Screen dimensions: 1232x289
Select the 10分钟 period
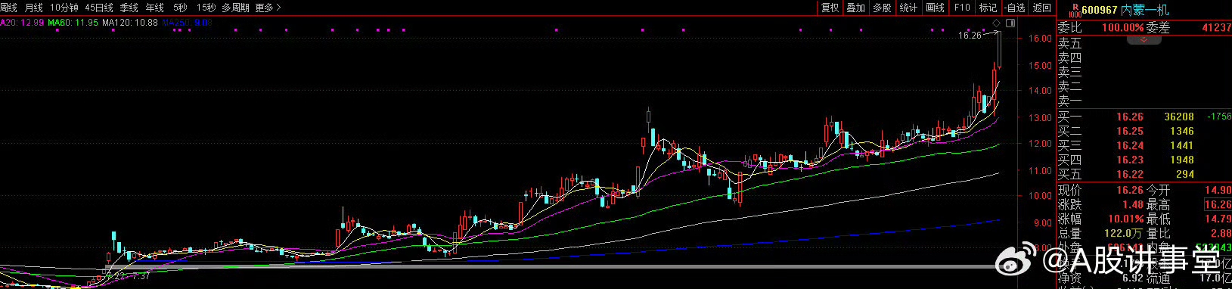[x=64, y=8]
